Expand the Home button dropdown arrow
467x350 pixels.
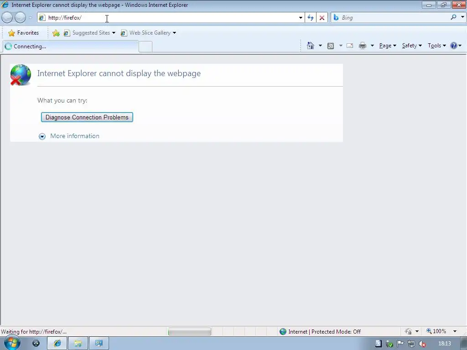[320, 46]
